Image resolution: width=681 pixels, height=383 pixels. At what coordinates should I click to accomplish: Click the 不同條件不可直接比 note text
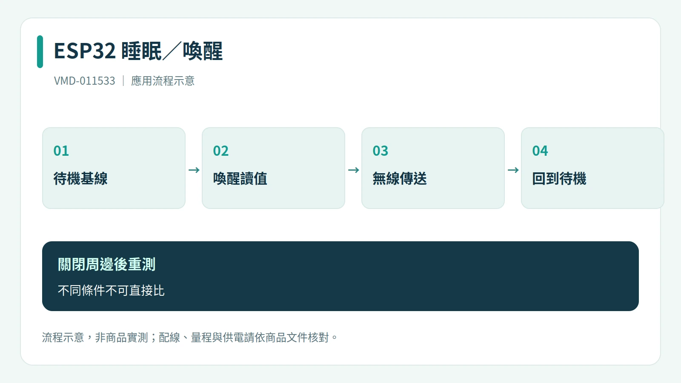[x=111, y=290]
